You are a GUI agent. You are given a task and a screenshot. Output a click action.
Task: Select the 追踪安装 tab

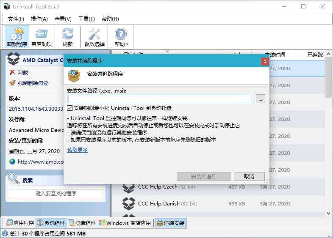coord(171,223)
